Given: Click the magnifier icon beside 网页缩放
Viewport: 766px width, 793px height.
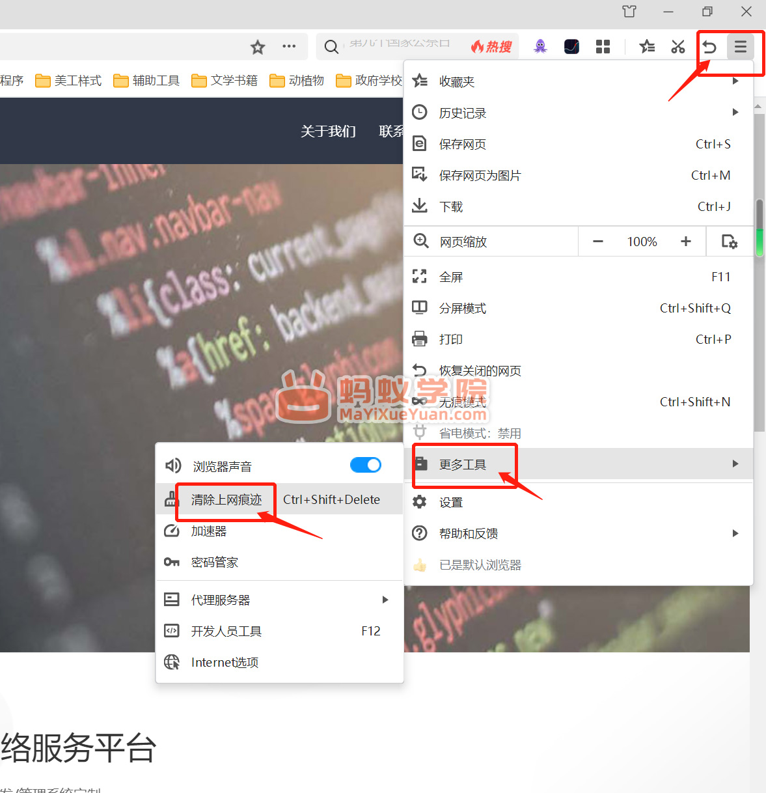Looking at the screenshot, I should 421,241.
